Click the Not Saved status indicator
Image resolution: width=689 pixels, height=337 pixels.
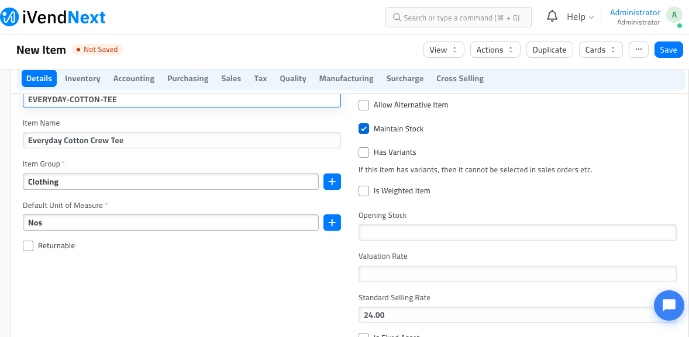pos(97,50)
